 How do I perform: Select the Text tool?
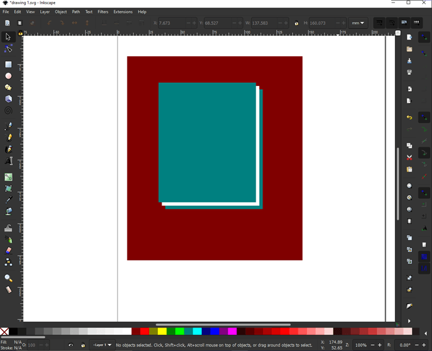(9, 162)
